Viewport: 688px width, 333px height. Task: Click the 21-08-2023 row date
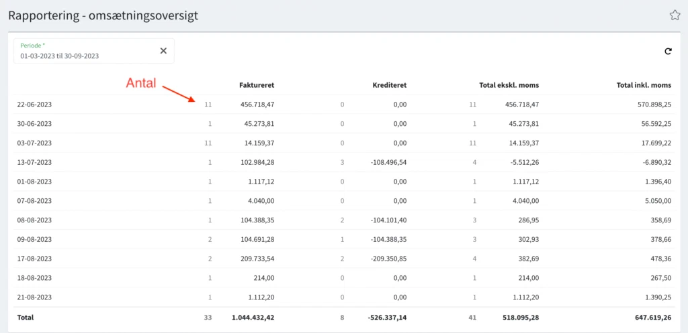(x=35, y=297)
